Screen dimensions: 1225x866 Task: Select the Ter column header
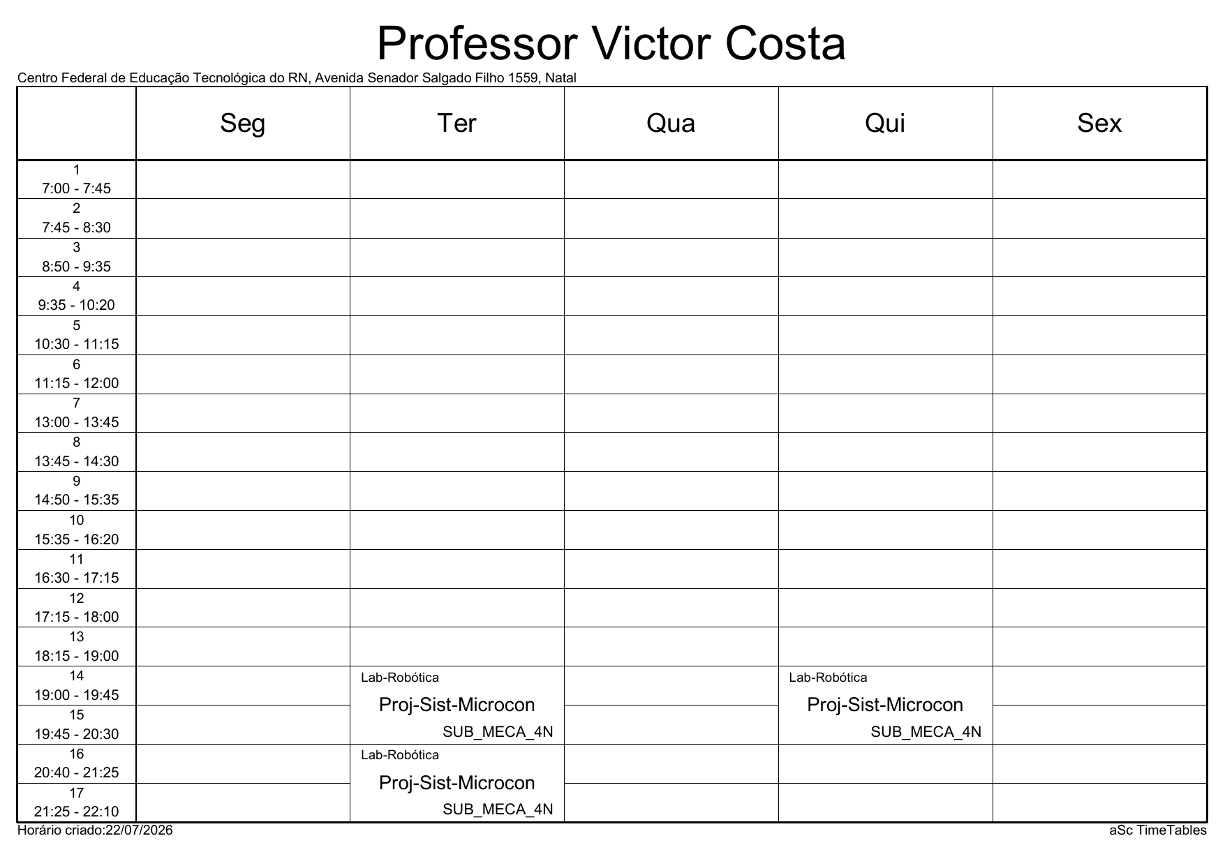click(x=457, y=124)
